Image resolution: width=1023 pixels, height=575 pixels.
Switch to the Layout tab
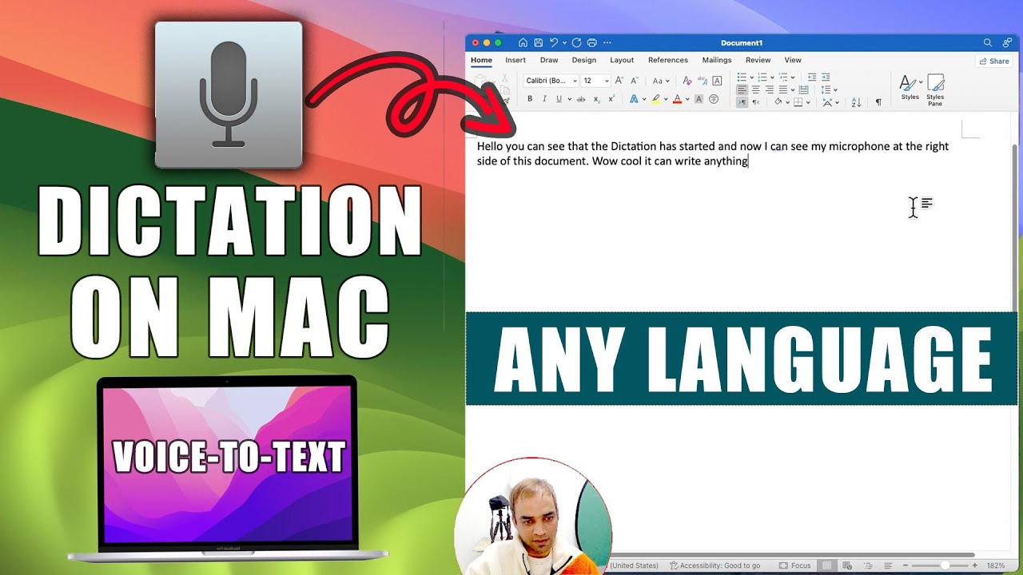click(622, 60)
